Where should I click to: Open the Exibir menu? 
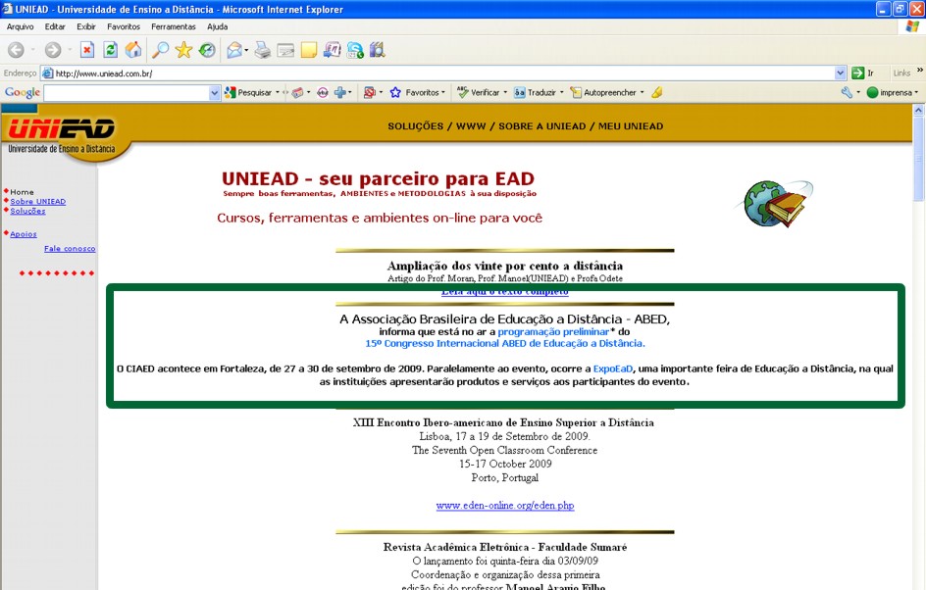pyautogui.click(x=86, y=26)
